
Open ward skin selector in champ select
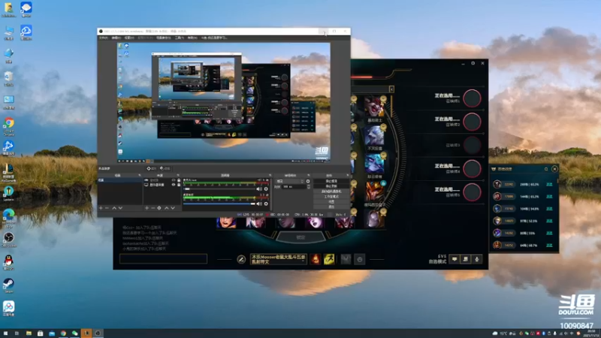(x=346, y=259)
